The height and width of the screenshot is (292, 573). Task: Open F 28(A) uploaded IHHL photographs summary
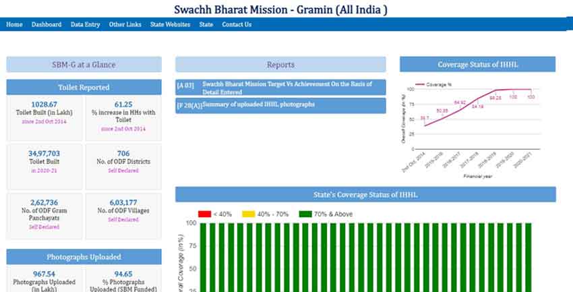click(280, 105)
